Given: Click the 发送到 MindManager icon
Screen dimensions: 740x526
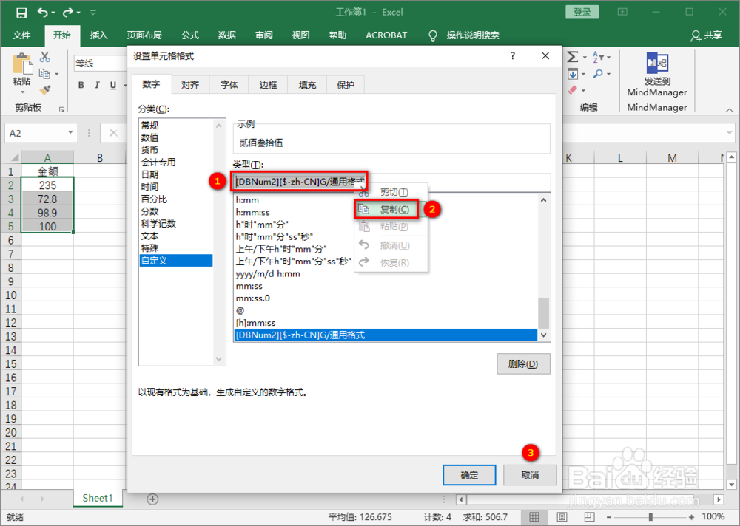Looking at the screenshot, I should [x=657, y=63].
